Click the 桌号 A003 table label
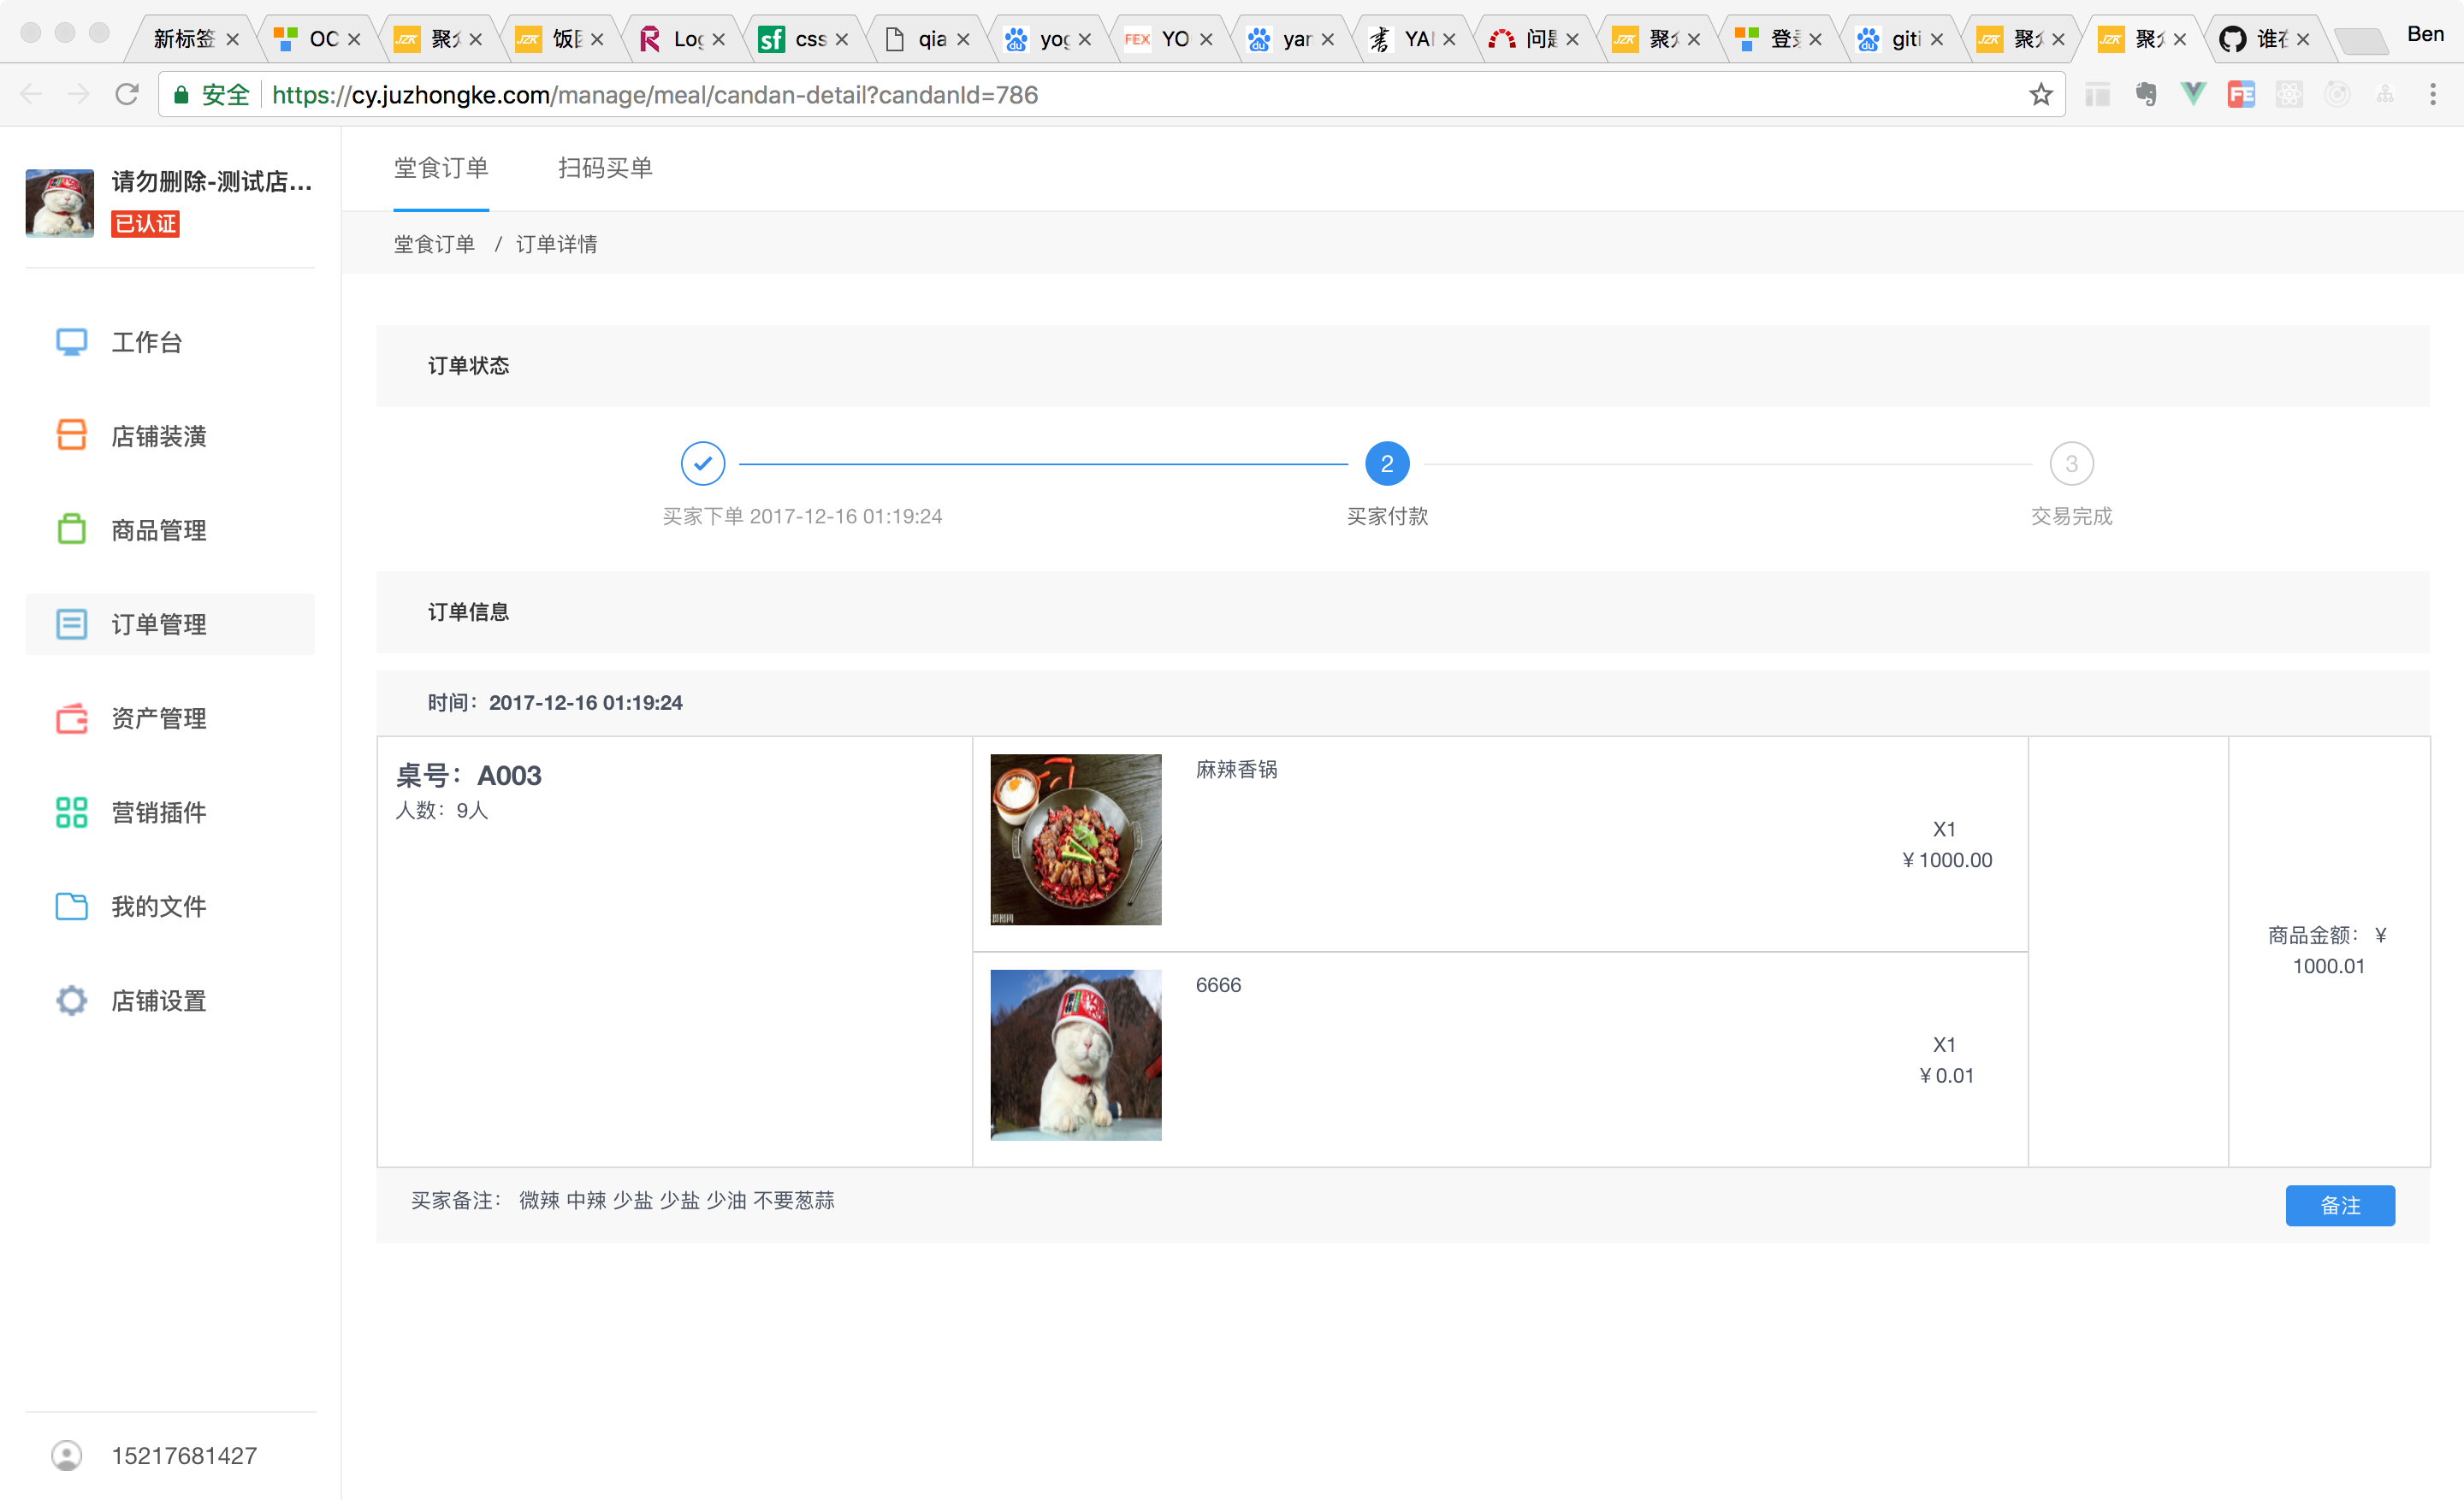Image resolution: width=2464 pixels, height=1500 pixels. (x=468, y=776)
